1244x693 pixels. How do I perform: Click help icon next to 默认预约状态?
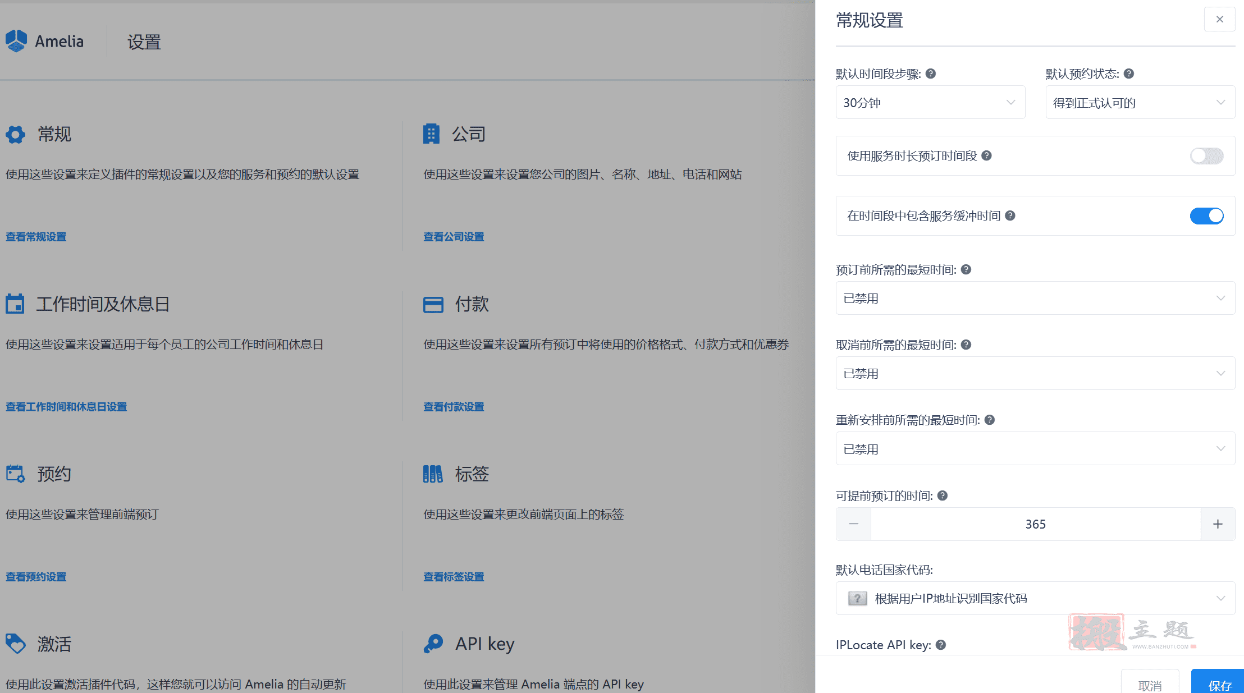(x=1129, y=74)
